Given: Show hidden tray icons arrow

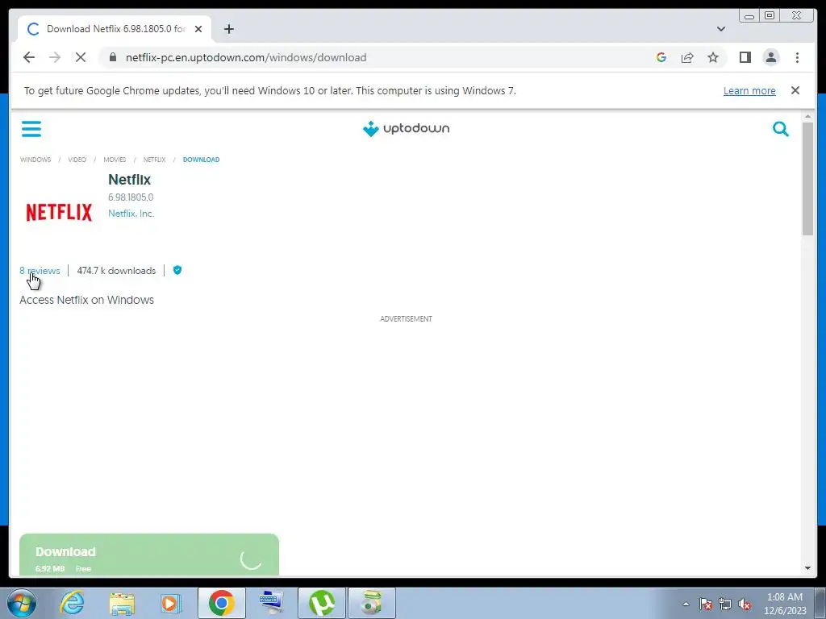Looking at the screenshot, I should click(x=686, y=604).
